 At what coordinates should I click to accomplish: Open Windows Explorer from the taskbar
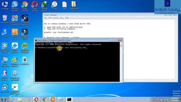pyautogui.click(x=20, y=99)
